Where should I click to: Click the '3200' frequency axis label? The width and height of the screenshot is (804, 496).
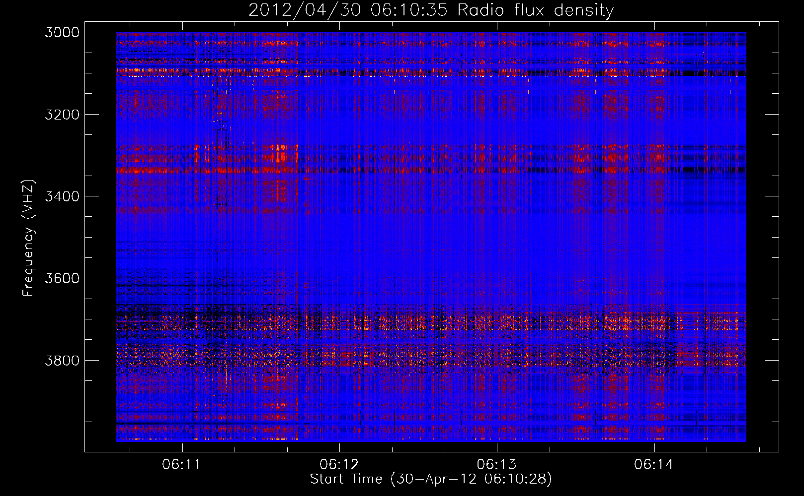pyautogui.click(x=62, y=115)
